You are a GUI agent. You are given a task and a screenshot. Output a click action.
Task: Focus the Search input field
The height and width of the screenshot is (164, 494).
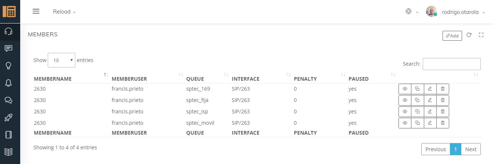tap(451, 64)
